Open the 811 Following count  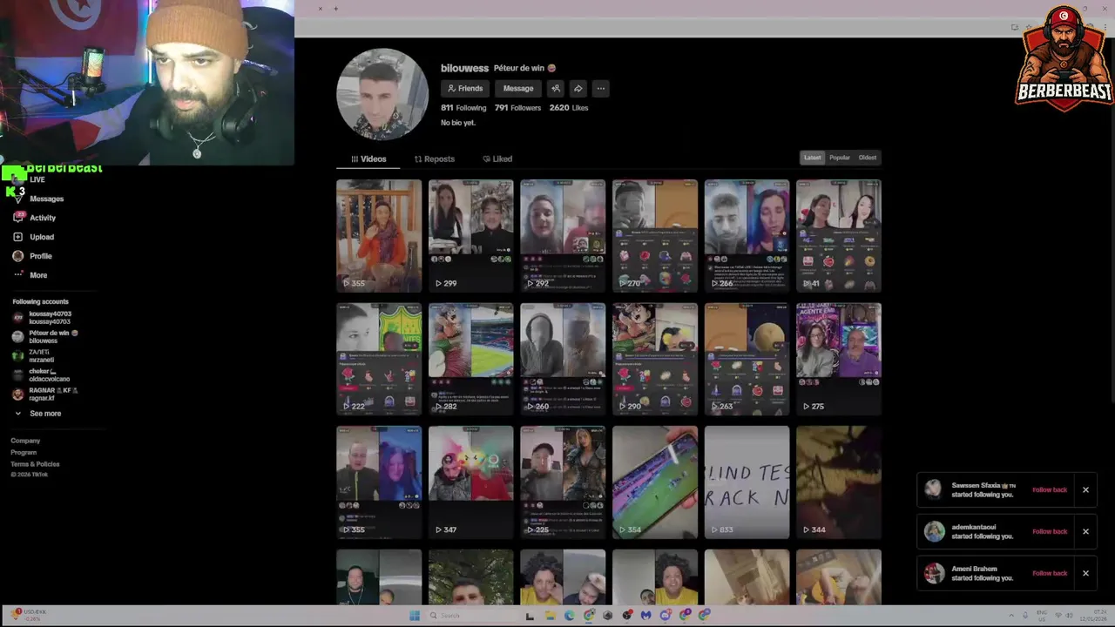click(463, 108)
